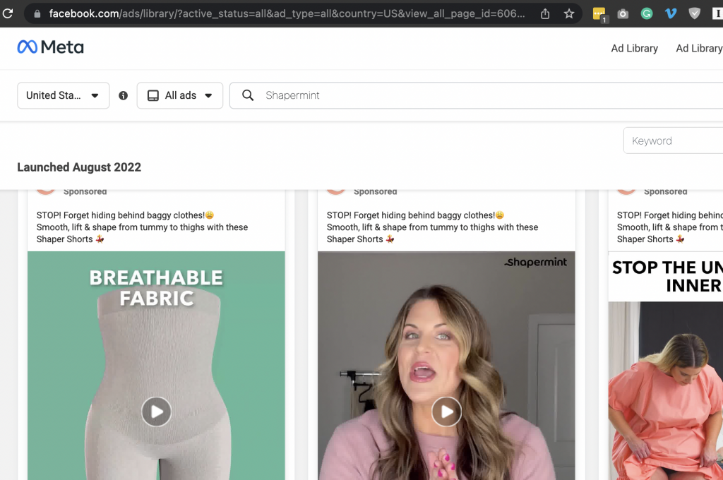Click the lock site-info icon
723x480 pixels.
tap(37, 14)
